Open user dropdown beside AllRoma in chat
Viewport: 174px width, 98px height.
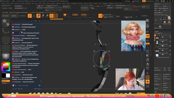tap(20, 72)
